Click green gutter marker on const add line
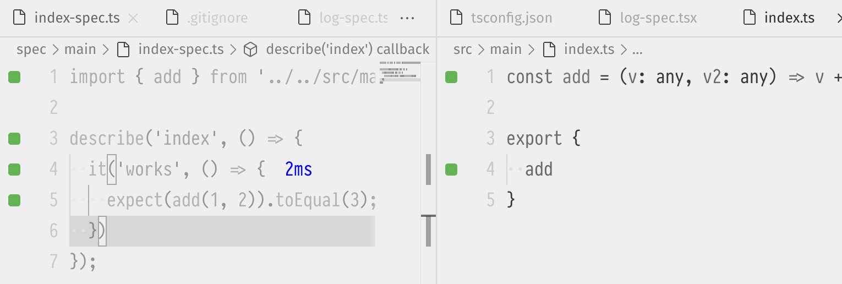This screenshot has width=842, height=284. click(x=451, y=77)
